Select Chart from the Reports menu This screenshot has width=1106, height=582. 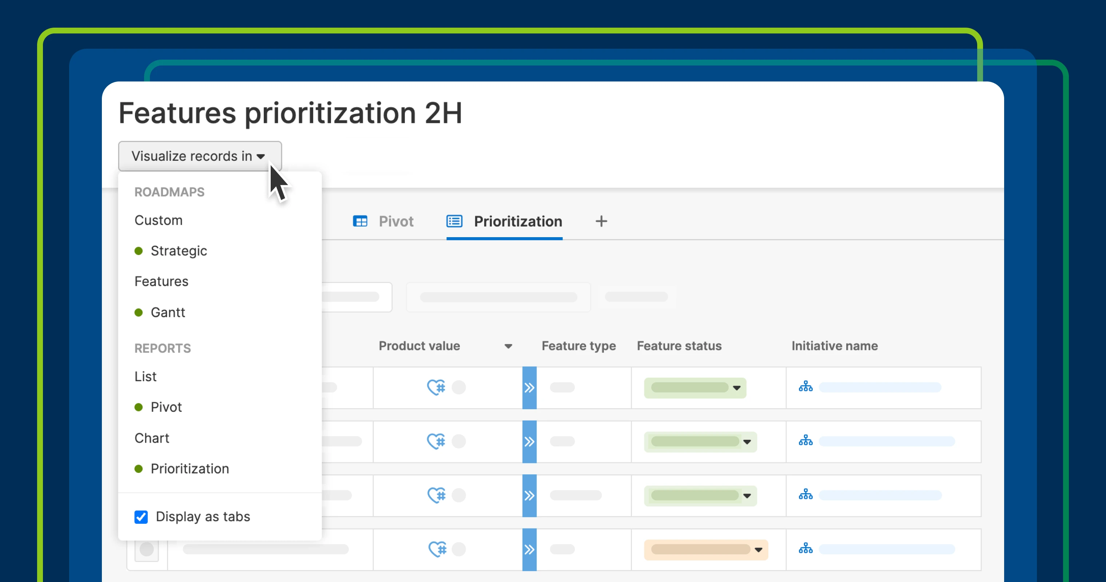coord(152,438)
